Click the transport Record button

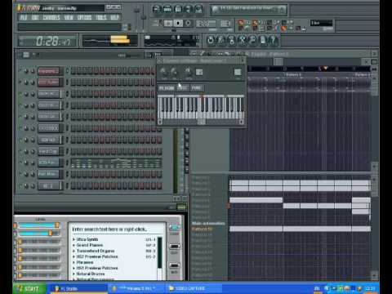click(188, 24)
